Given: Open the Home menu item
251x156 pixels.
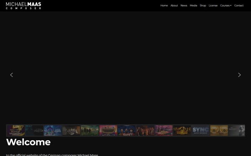Looking at the screenshot, I should [x=164, y=5].
